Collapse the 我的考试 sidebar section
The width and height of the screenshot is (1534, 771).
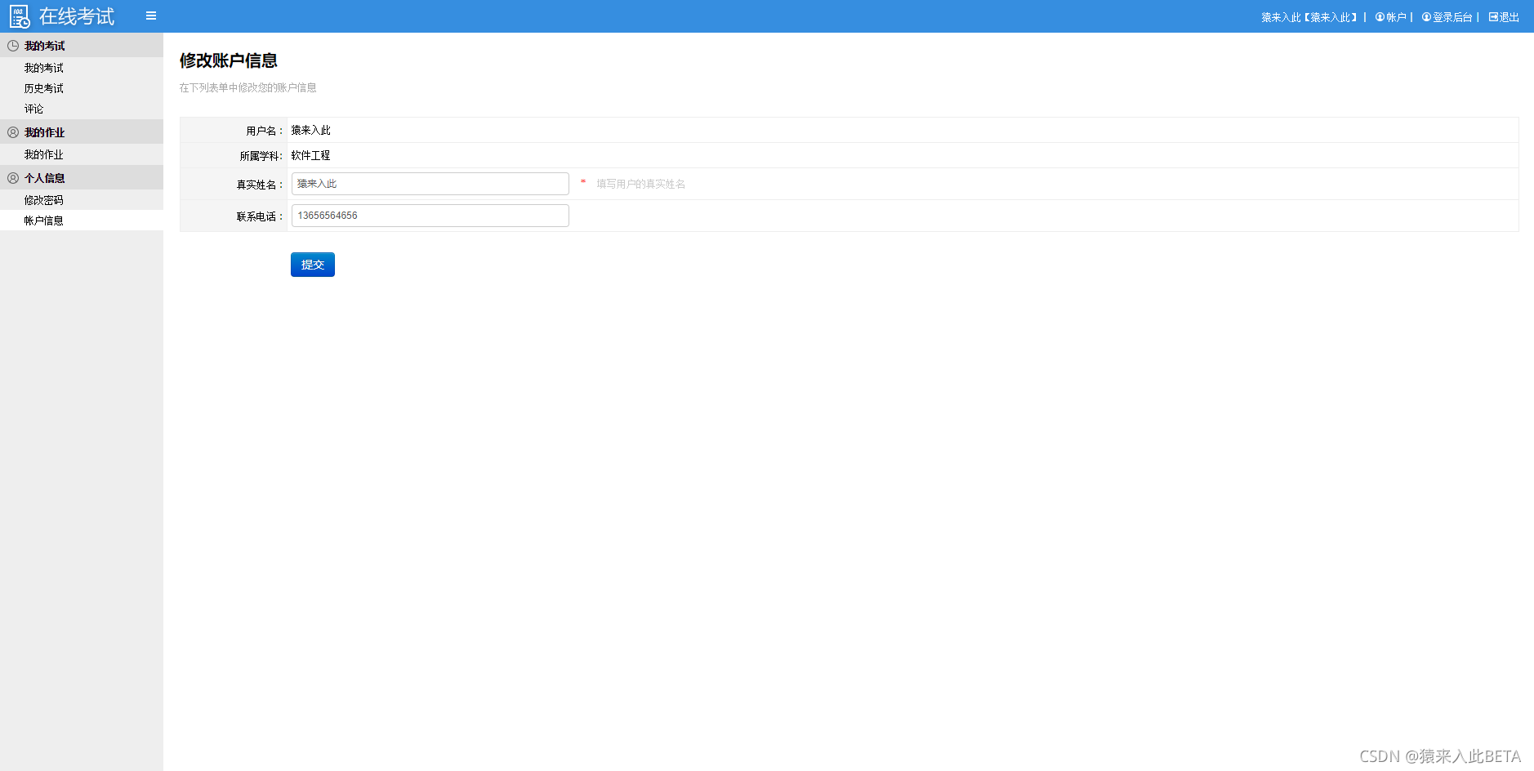82,46
